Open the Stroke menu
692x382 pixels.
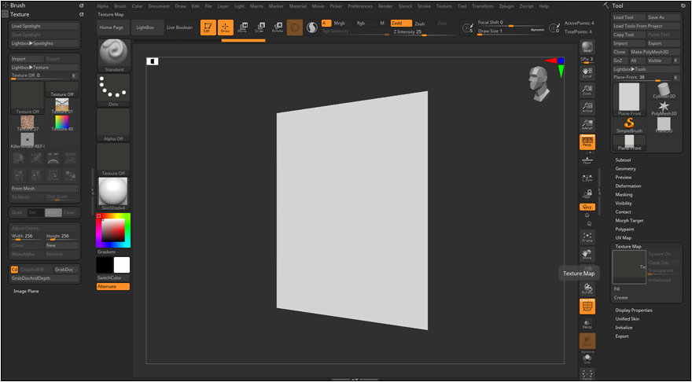[424, 6]
